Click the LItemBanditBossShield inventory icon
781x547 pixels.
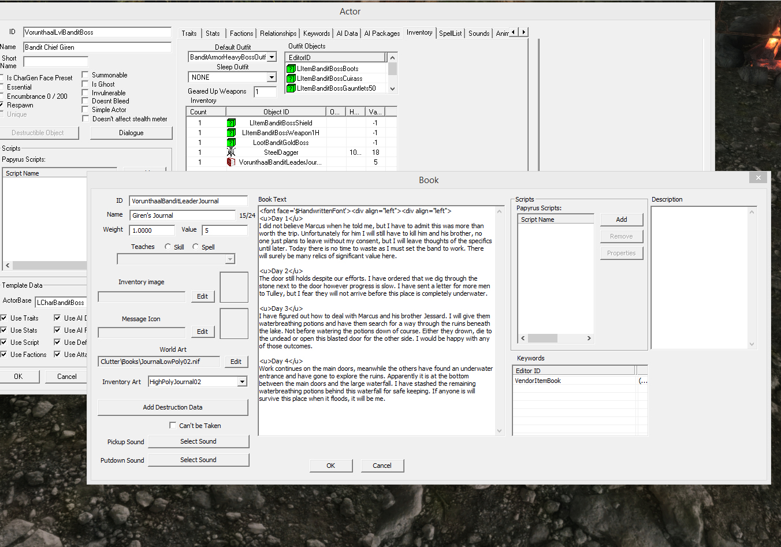pyautogui.click(x=231, y=123)
